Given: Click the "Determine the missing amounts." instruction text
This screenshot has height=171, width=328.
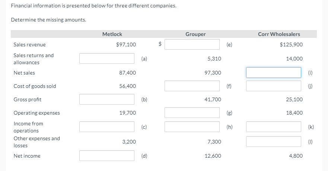Looking at the screenshot, I should (x=48, y=20).
